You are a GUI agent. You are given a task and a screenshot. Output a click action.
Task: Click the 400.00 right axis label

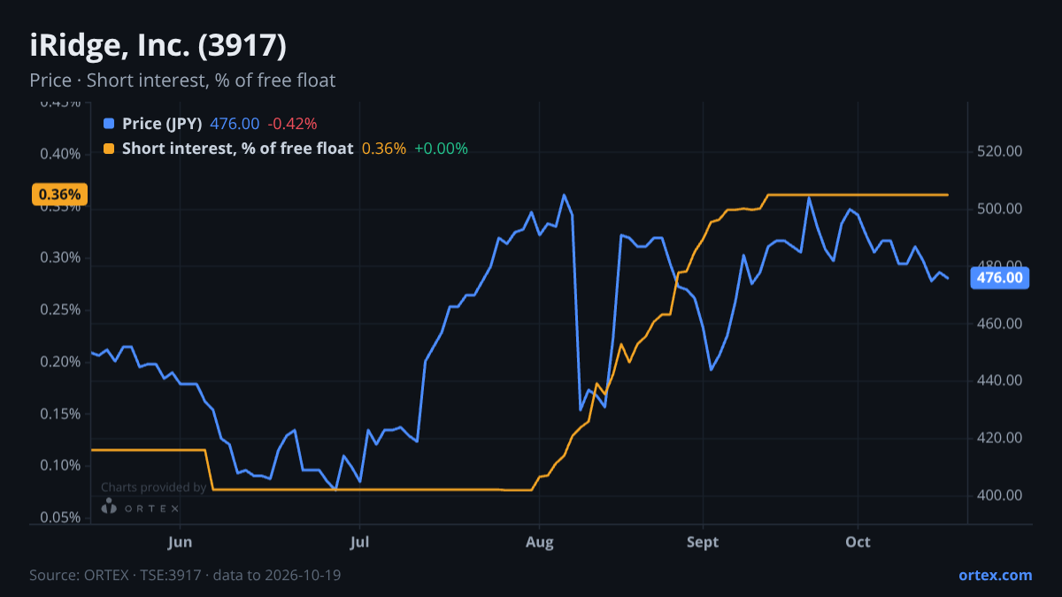tap(1000, 495)
